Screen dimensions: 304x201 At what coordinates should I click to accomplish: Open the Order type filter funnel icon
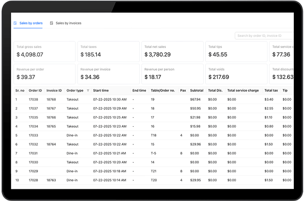(x=88, y=90)
